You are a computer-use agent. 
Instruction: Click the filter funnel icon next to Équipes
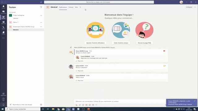click(x=41, y=7)
